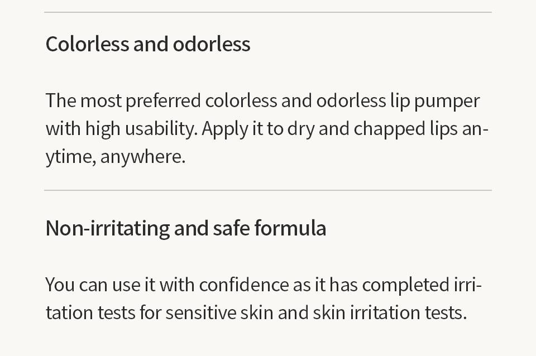Click the word 'Colorless' in the first heading
This screenshot has width=536, height=356.
[87, 44]
